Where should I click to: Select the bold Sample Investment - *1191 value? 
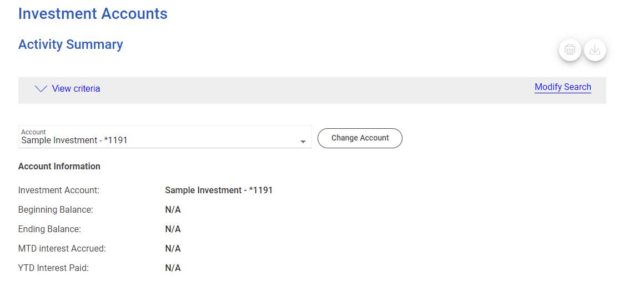pyautogui.click(x=219, y=190)
